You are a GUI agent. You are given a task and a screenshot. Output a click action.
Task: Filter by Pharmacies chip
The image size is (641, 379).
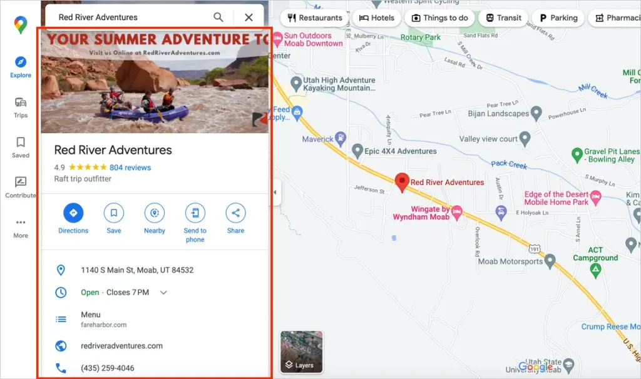click(x=615, y=18)
